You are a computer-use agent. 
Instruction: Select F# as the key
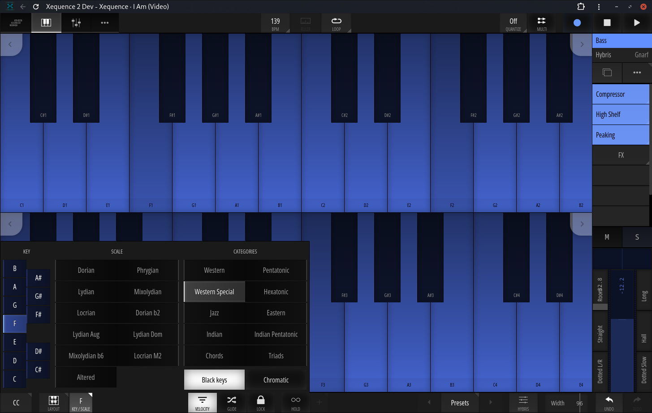(39, 314)
